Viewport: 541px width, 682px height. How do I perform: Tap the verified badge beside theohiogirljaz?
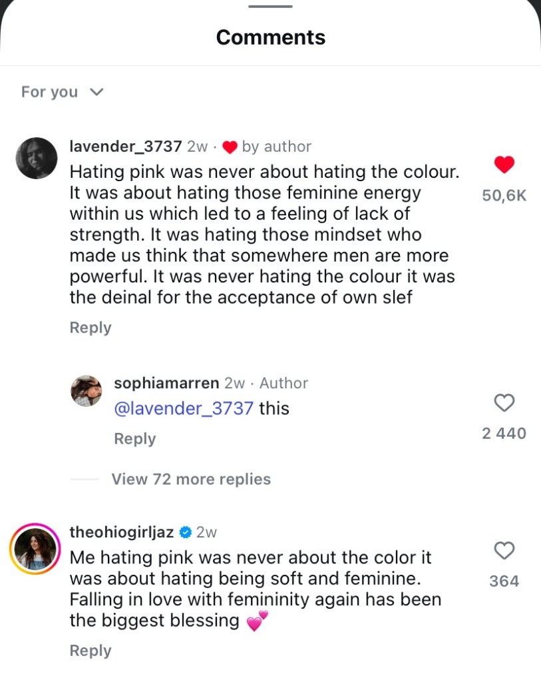[x=186, y=532]
